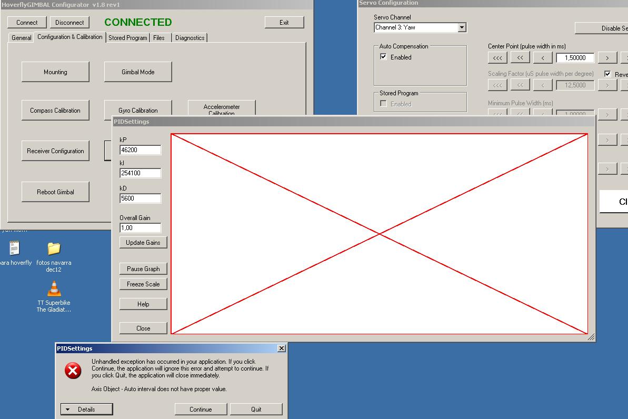Close the PIDSettings error dialog with X
Screen dimensions: 628x419
click(x=282, y=348)
